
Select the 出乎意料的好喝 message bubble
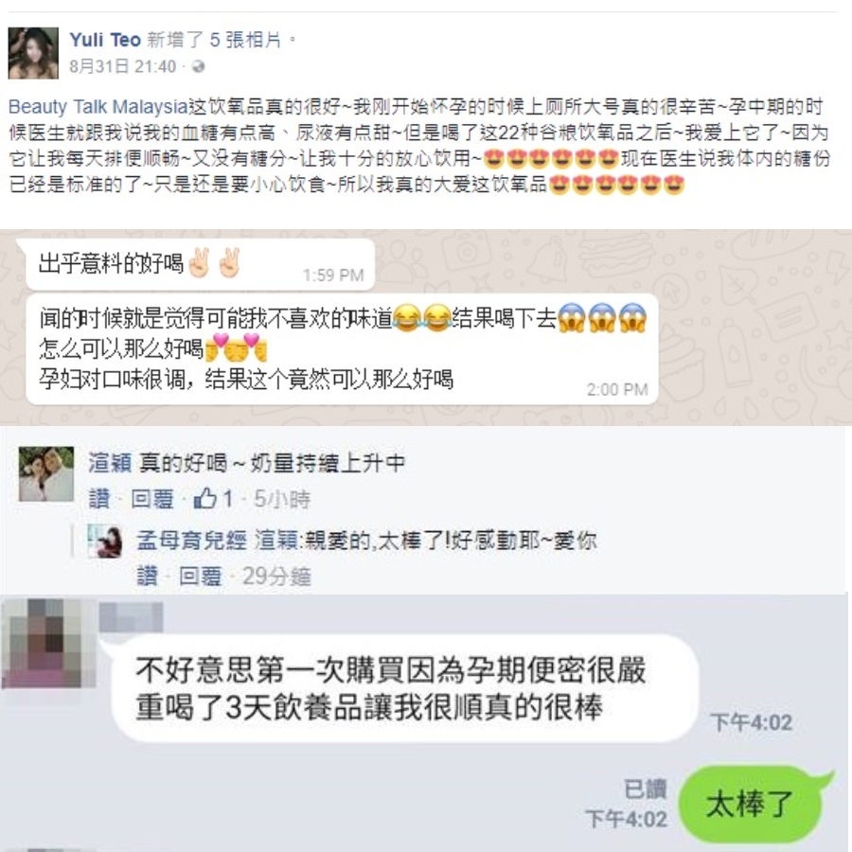201,264
